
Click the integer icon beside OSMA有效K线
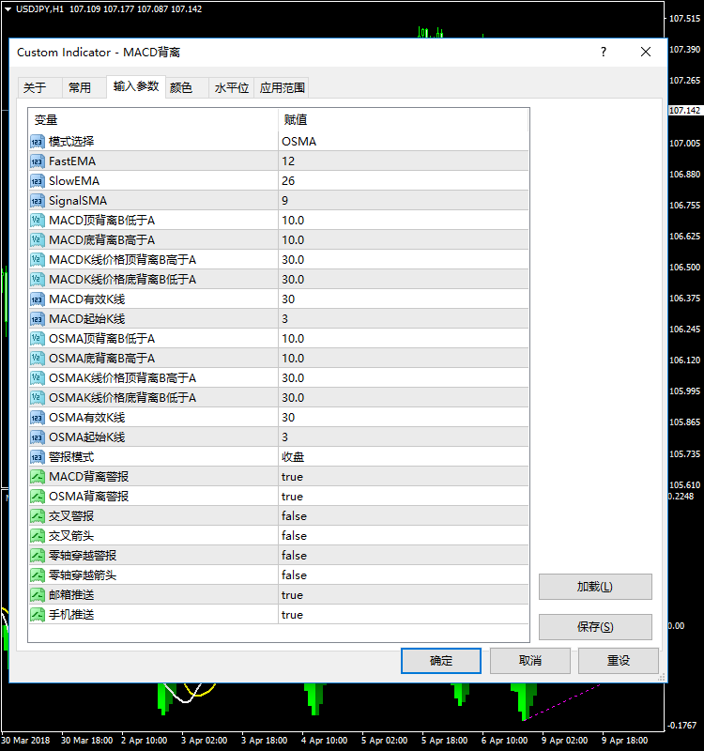point(38,418)
